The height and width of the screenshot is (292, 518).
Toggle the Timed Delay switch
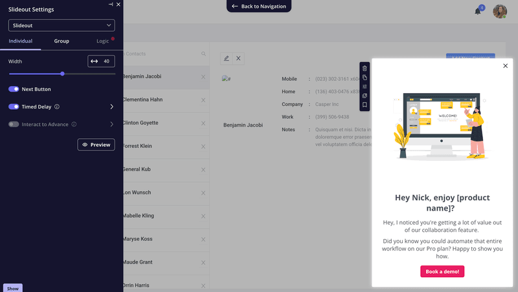tap(14, 107)
